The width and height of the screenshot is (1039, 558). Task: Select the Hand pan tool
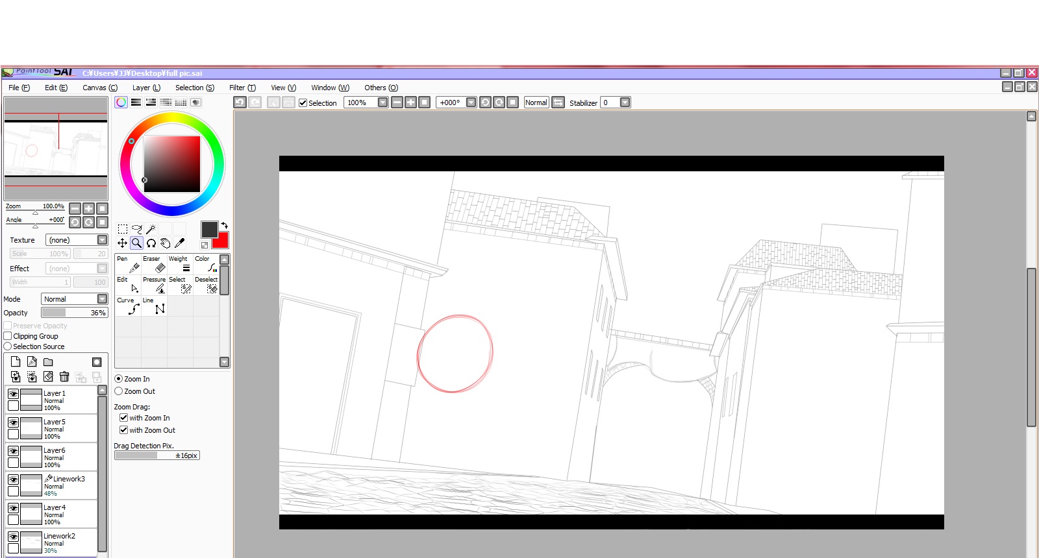(x=166, y=243)
